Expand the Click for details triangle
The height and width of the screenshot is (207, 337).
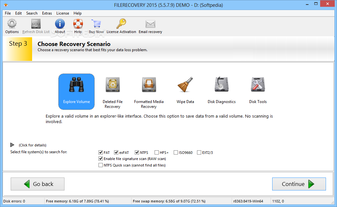click(x=12, y=145)
